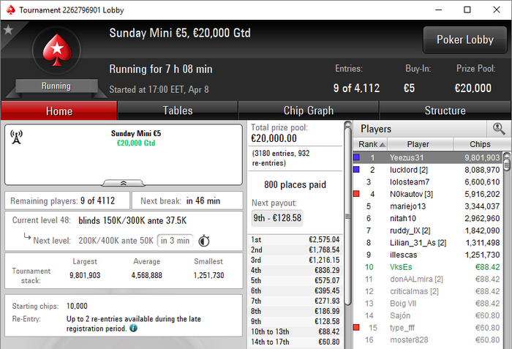This screenshot has height=349, width=512.
Task: Select player lolosteam7
Action: click(428, 181)
